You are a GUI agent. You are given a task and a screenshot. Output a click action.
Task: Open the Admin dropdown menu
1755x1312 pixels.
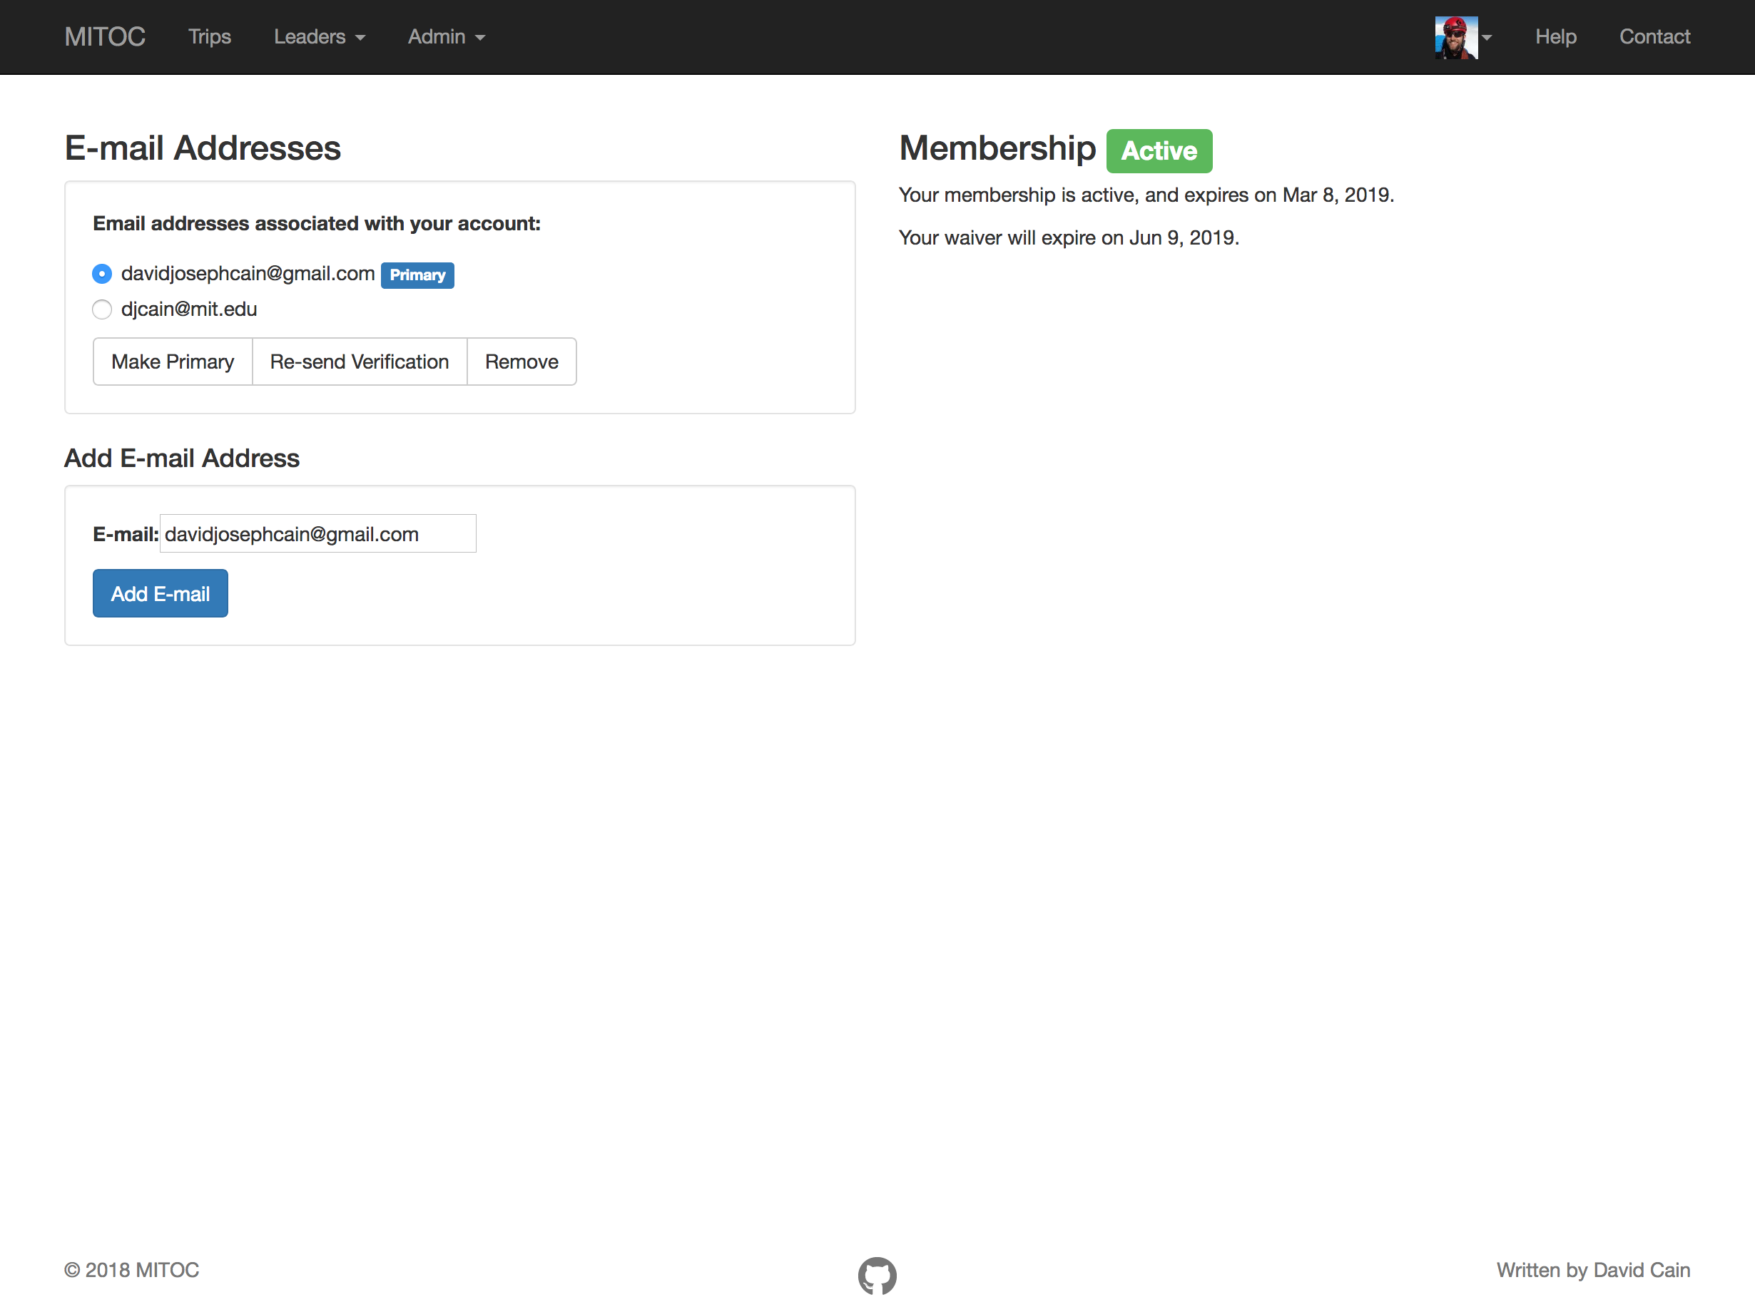click(x=446, y=37)
